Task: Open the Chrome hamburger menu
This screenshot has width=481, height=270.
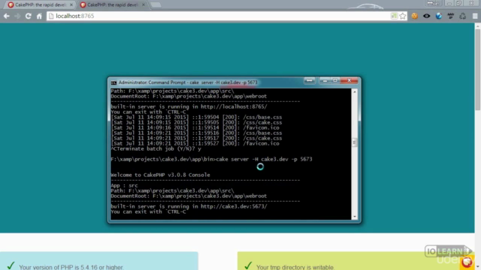Action: coord(475,16)
